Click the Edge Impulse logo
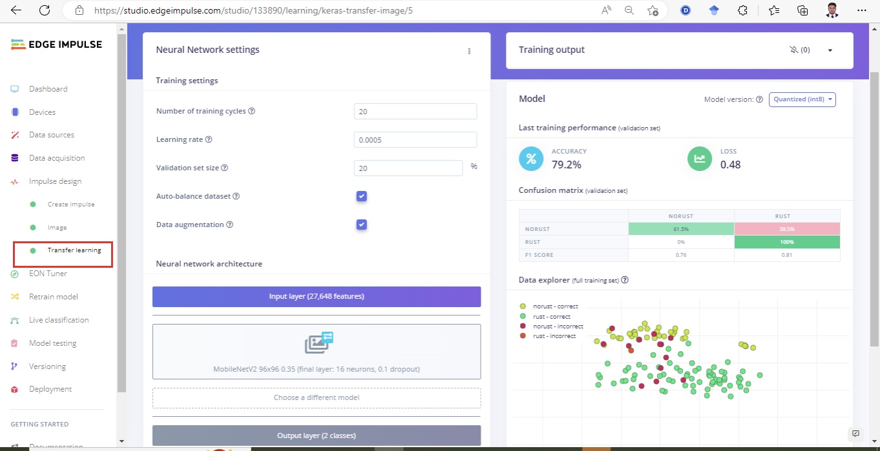The height and width of the screenshot is (451, 880). click(x=57, y=45)
